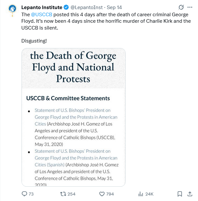Click the 794 likes count
This screenshot has height=201, width=198.
click(110, 194)
